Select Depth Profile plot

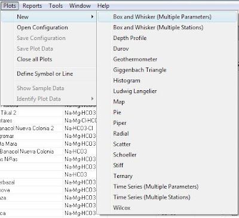coord(130,38)
